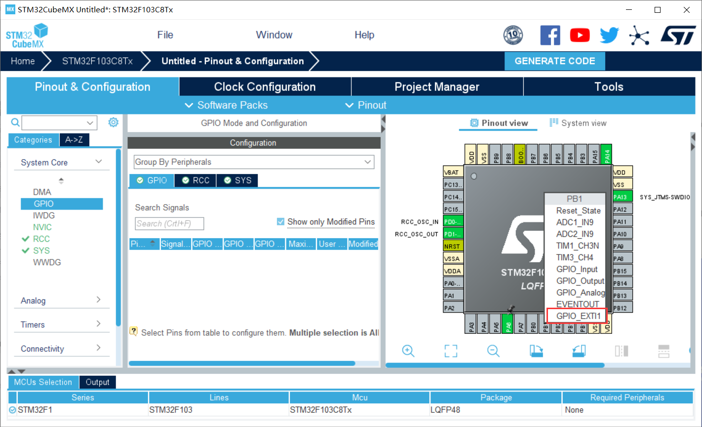The height and width of the screenshot is (427, 702).
Task: Go to Home breadcrumb
Action: tap(23, 61)
